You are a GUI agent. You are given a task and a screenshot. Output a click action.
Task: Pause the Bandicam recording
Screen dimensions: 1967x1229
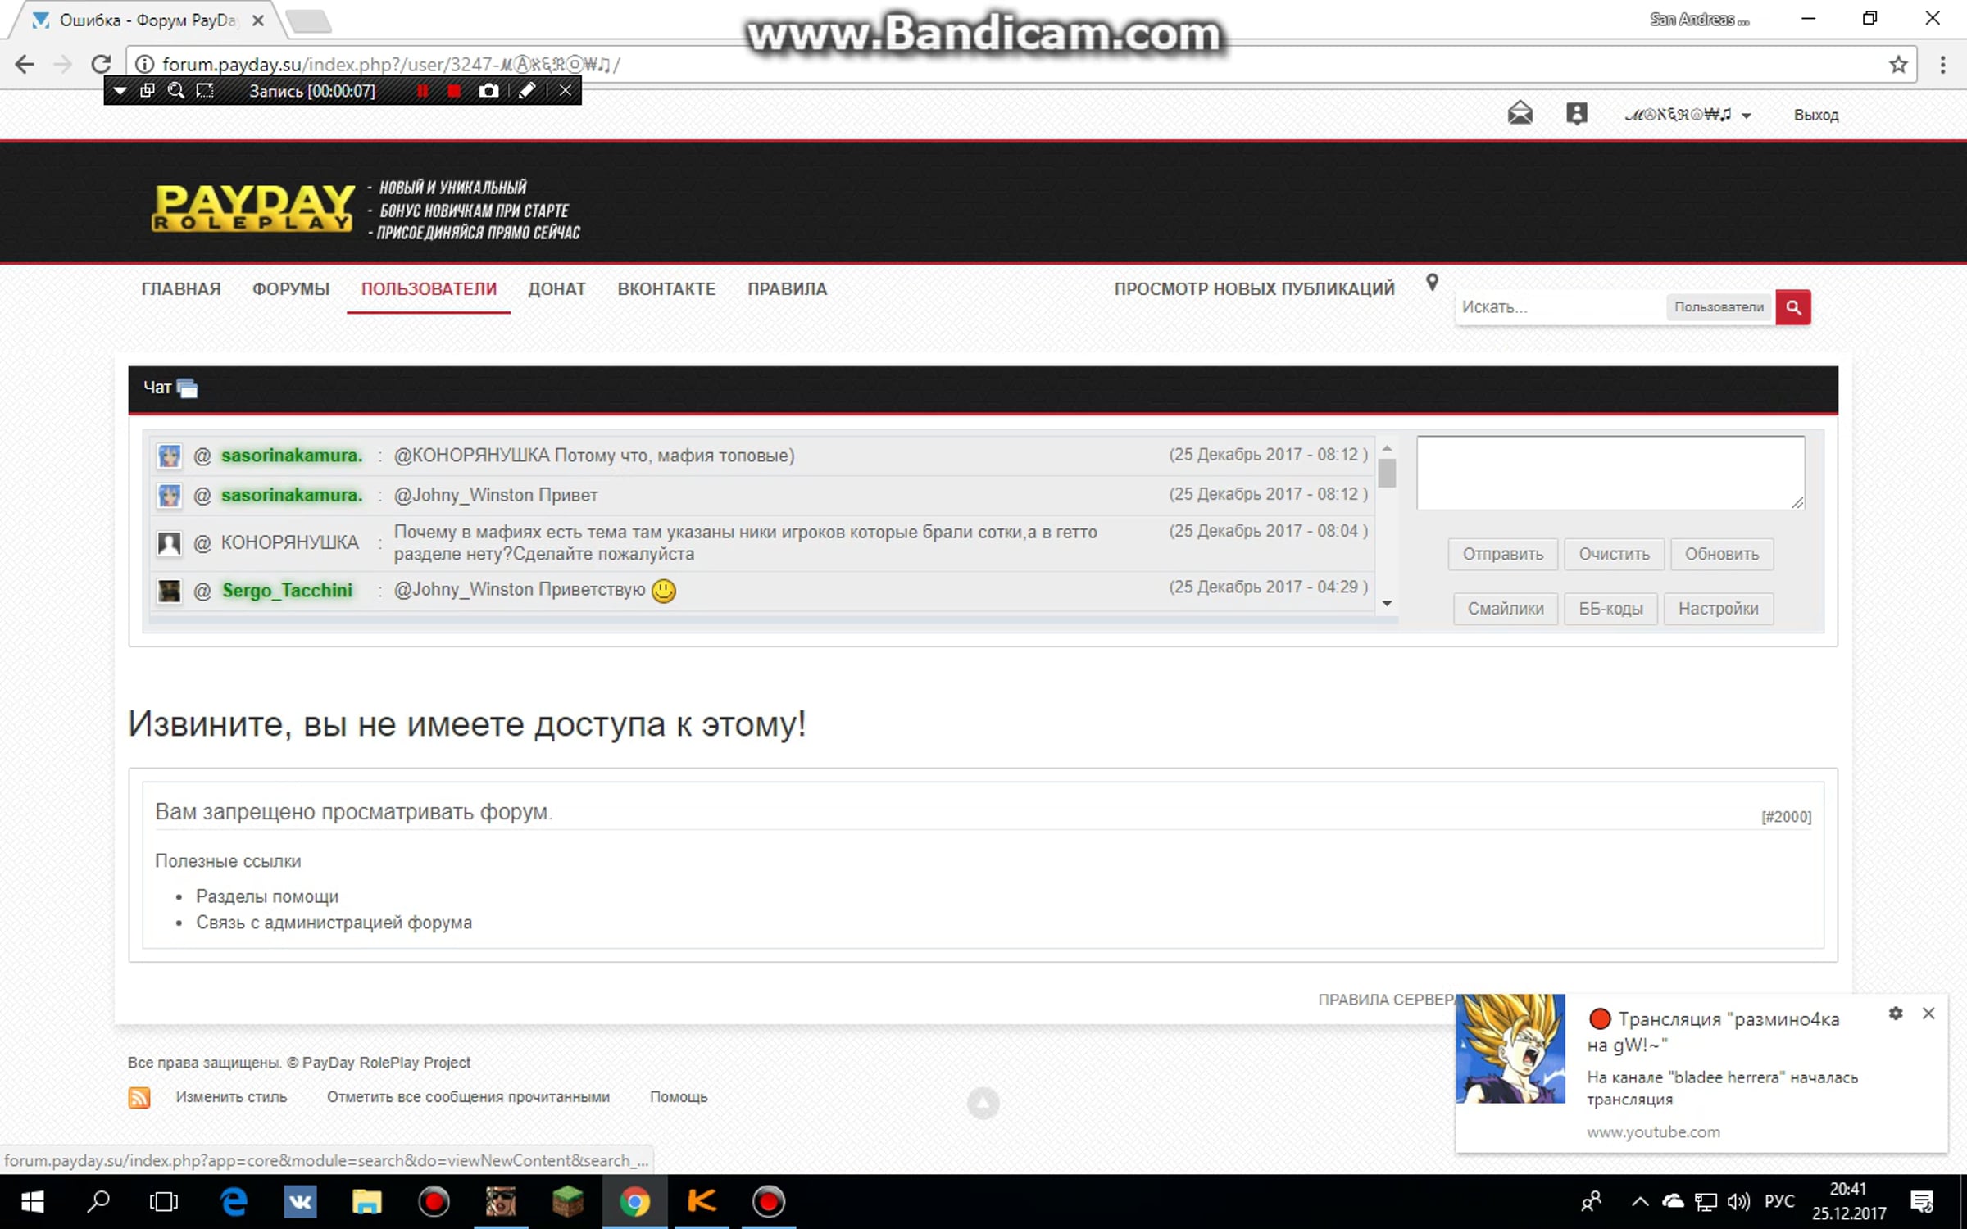tap(423, 91)
